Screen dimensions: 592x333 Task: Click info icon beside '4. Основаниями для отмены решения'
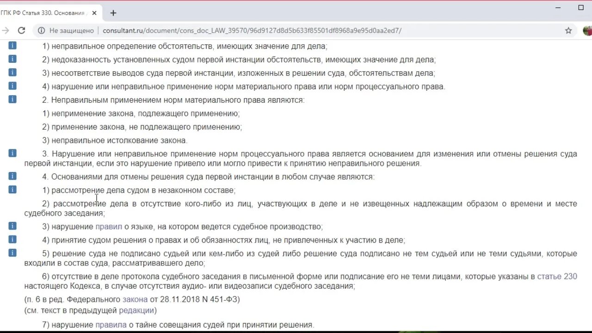12,176
